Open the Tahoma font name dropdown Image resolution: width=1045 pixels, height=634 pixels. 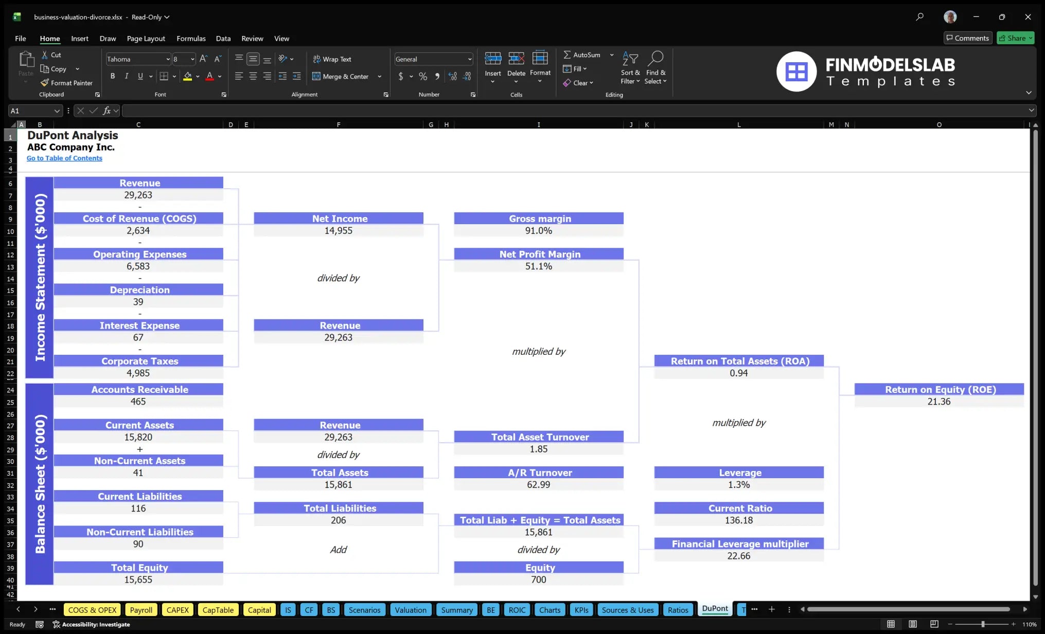click(x=168, y=59)
